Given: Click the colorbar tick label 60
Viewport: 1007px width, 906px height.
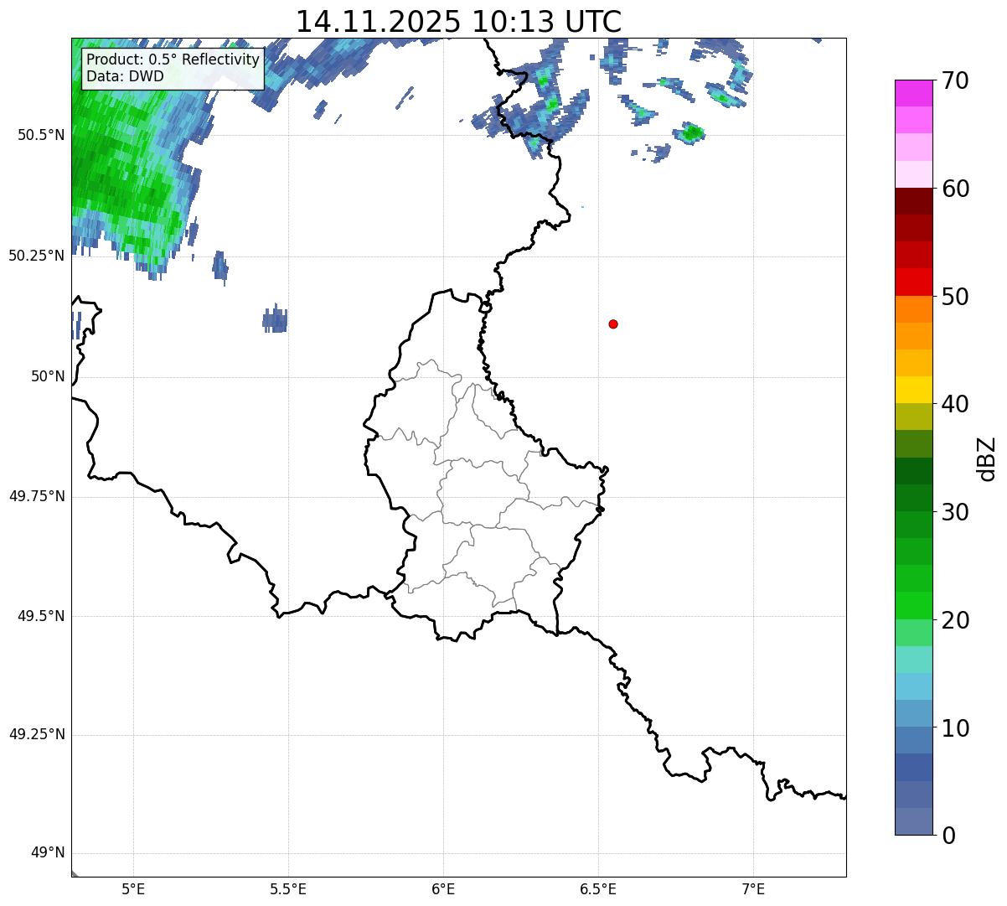Looking at the screenshot, I should click(x=955, y=189).
